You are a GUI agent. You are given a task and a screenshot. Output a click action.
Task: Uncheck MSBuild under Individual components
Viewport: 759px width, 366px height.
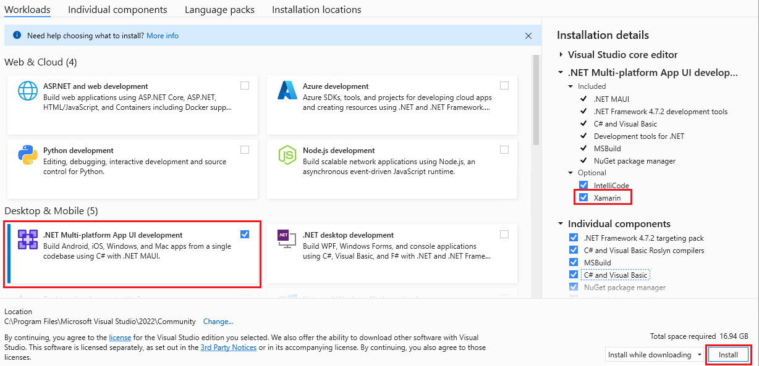(x=574, y=262)
